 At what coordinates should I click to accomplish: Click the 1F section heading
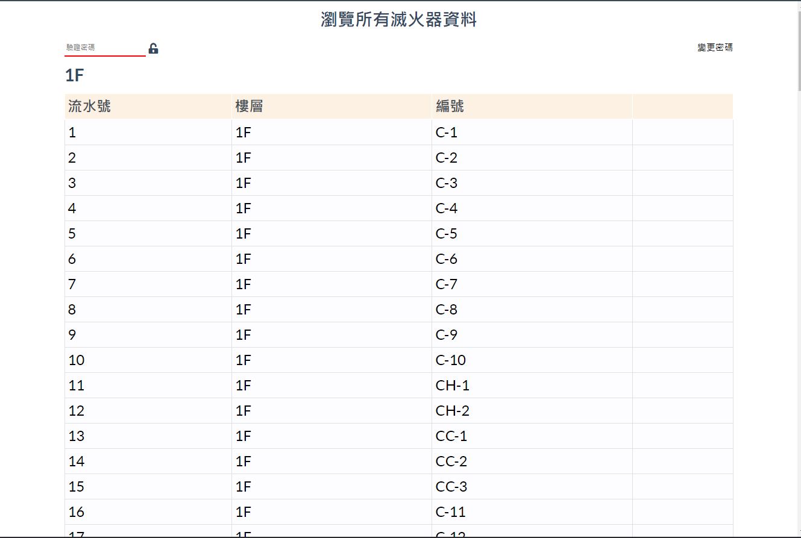click(x=74, y=76)
